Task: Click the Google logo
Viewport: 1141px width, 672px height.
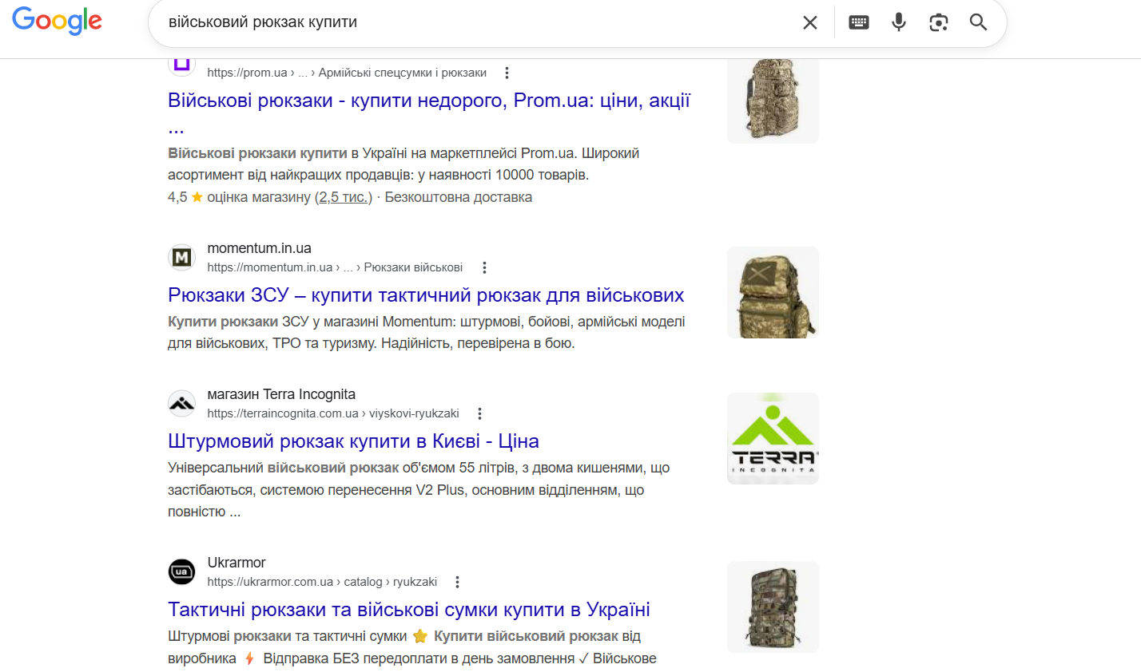Action: (58, 21)
